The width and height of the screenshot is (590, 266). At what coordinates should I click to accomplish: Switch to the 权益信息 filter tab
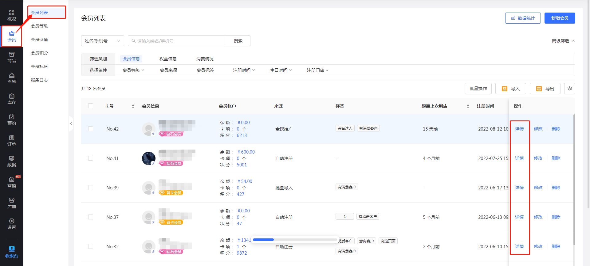click(x=168, y=59)
